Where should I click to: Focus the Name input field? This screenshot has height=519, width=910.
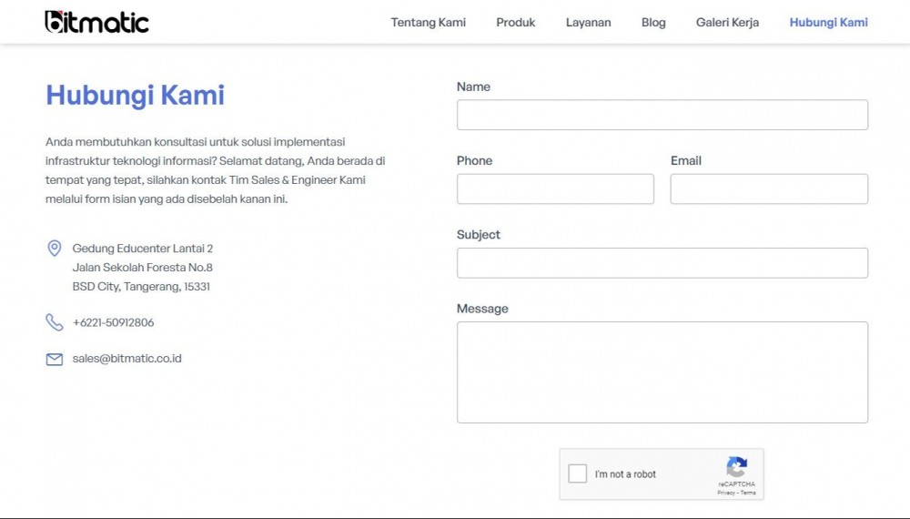click(x=662, y=115)
